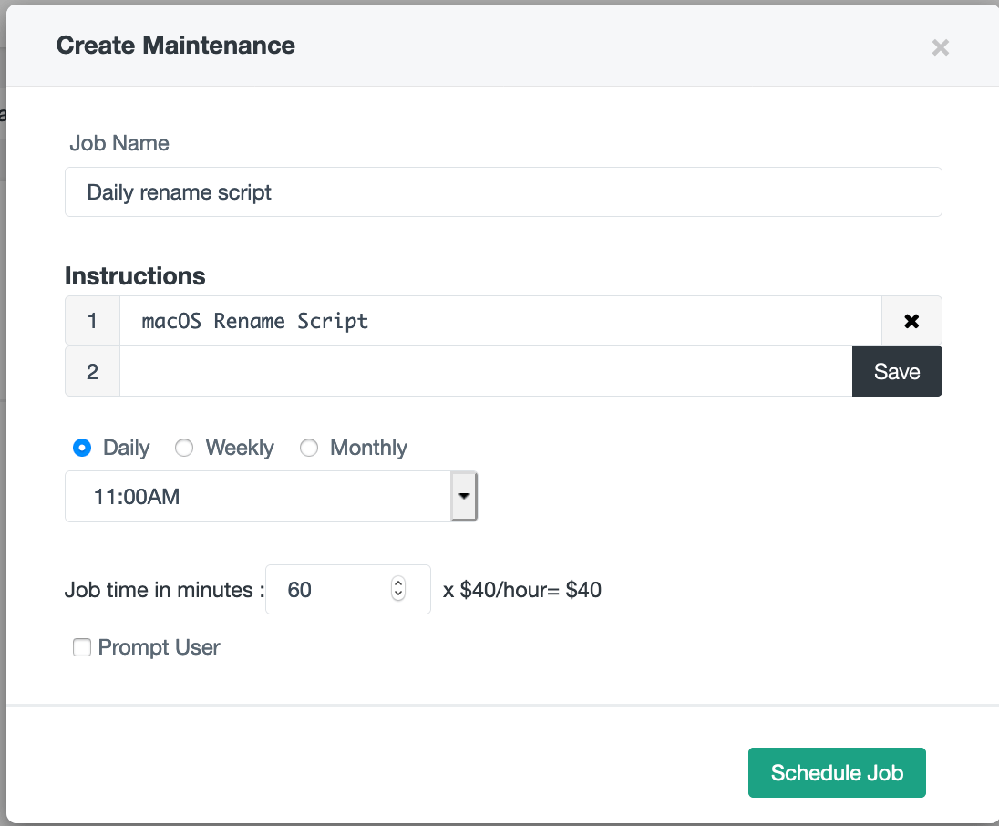Screen dimensions: 999x826
Task: Enable the Prompt User checkbox
Action: [x=82, y=647]
